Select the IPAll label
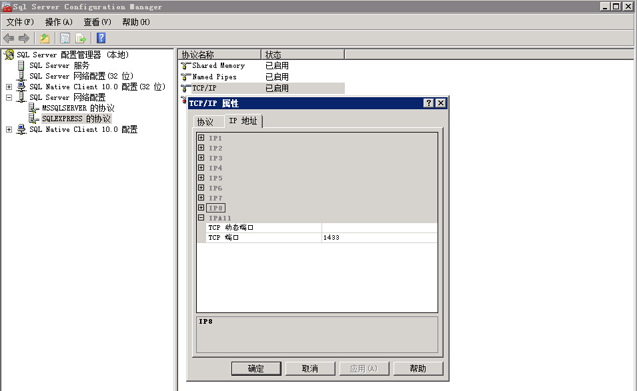Screen dimensions: 637x391 pyautogui.click(x=219, y=218)
